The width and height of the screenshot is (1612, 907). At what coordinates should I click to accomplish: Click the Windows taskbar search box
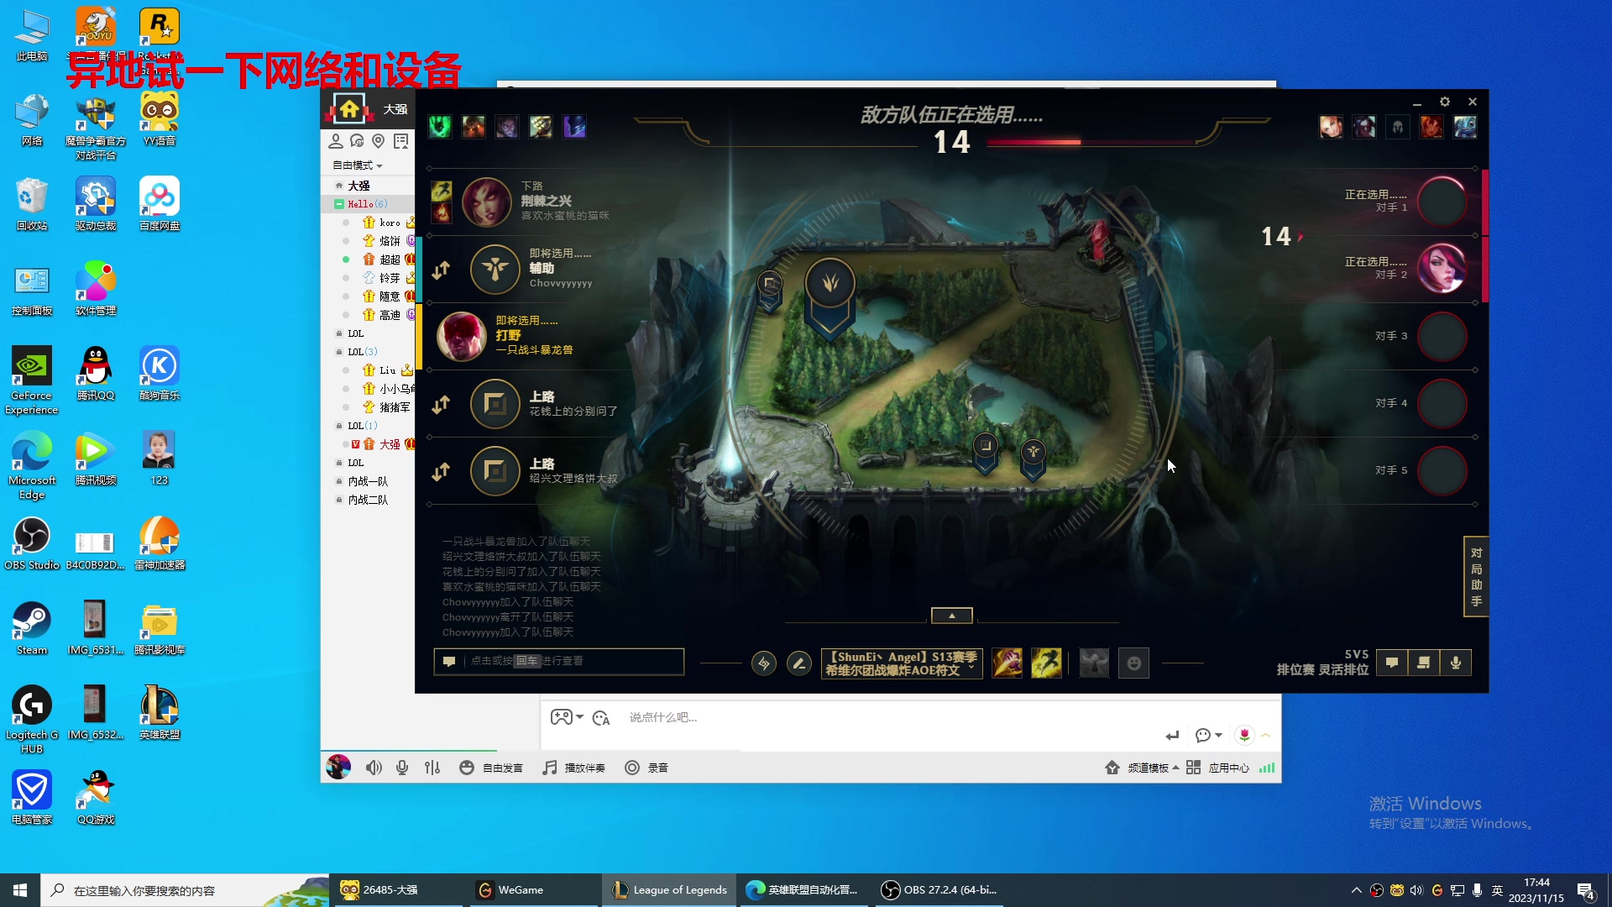tap(185, 890)
